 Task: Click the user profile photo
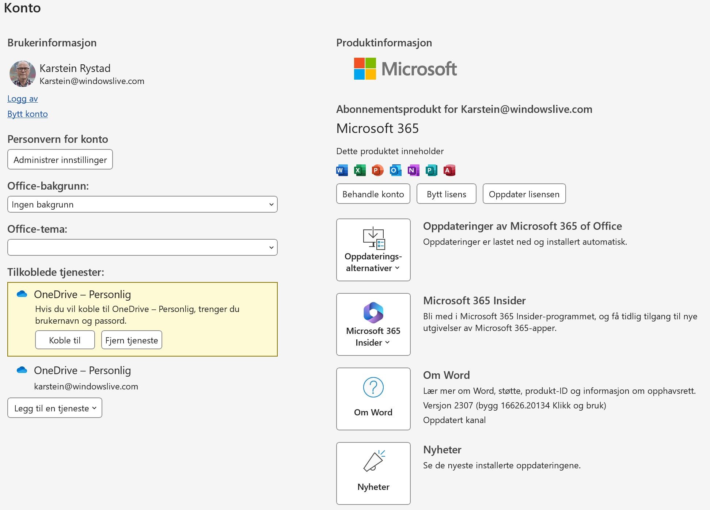tap(23, 73)
